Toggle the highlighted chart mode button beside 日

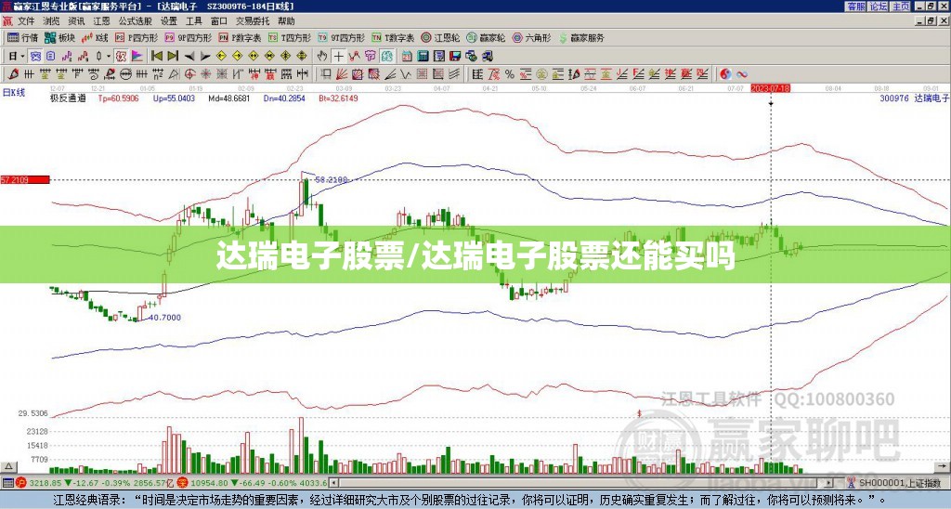click(x=35, y=57)
